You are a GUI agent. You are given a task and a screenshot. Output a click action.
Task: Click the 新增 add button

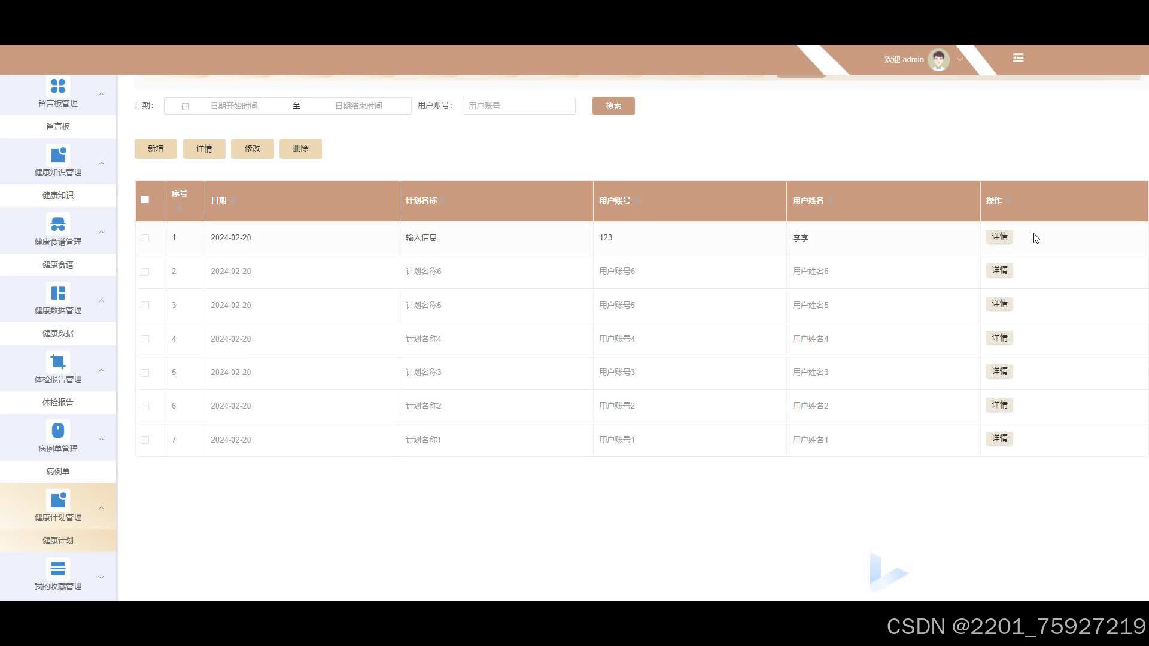pos(156,148)
